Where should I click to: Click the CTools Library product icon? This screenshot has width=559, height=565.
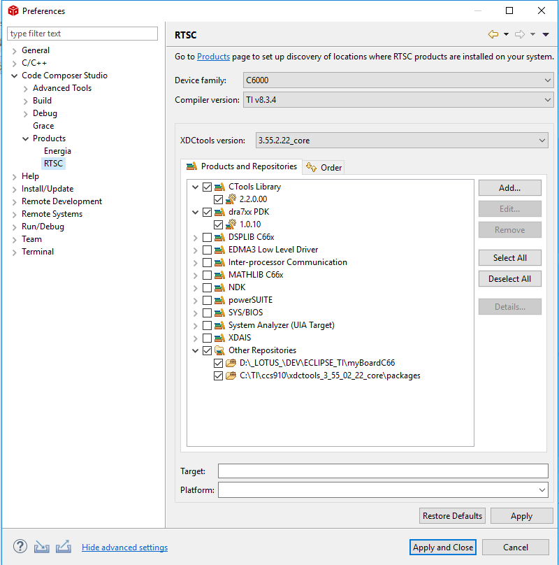pyautogui.click(x=219, y=187)
